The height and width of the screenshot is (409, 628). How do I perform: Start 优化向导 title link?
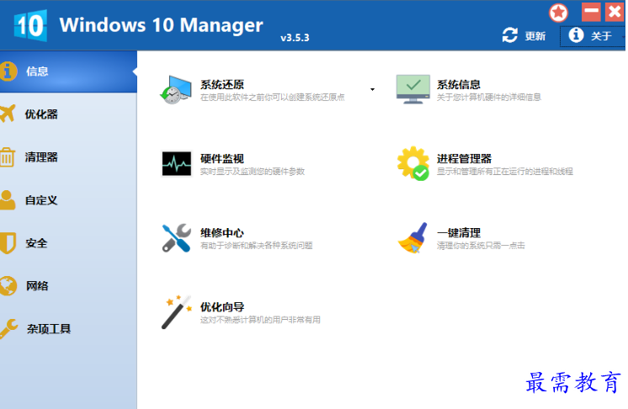click(222, 307)
